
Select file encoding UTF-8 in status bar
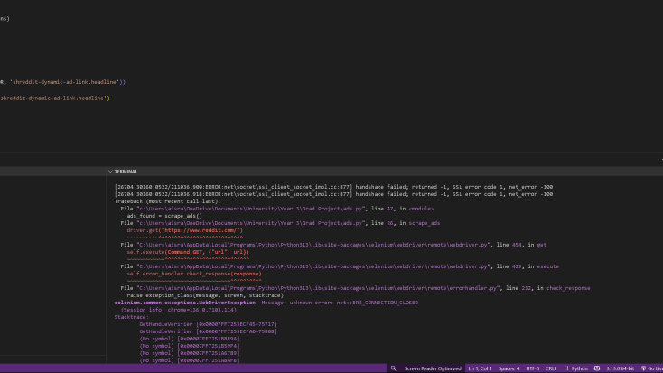pos(532,368)
